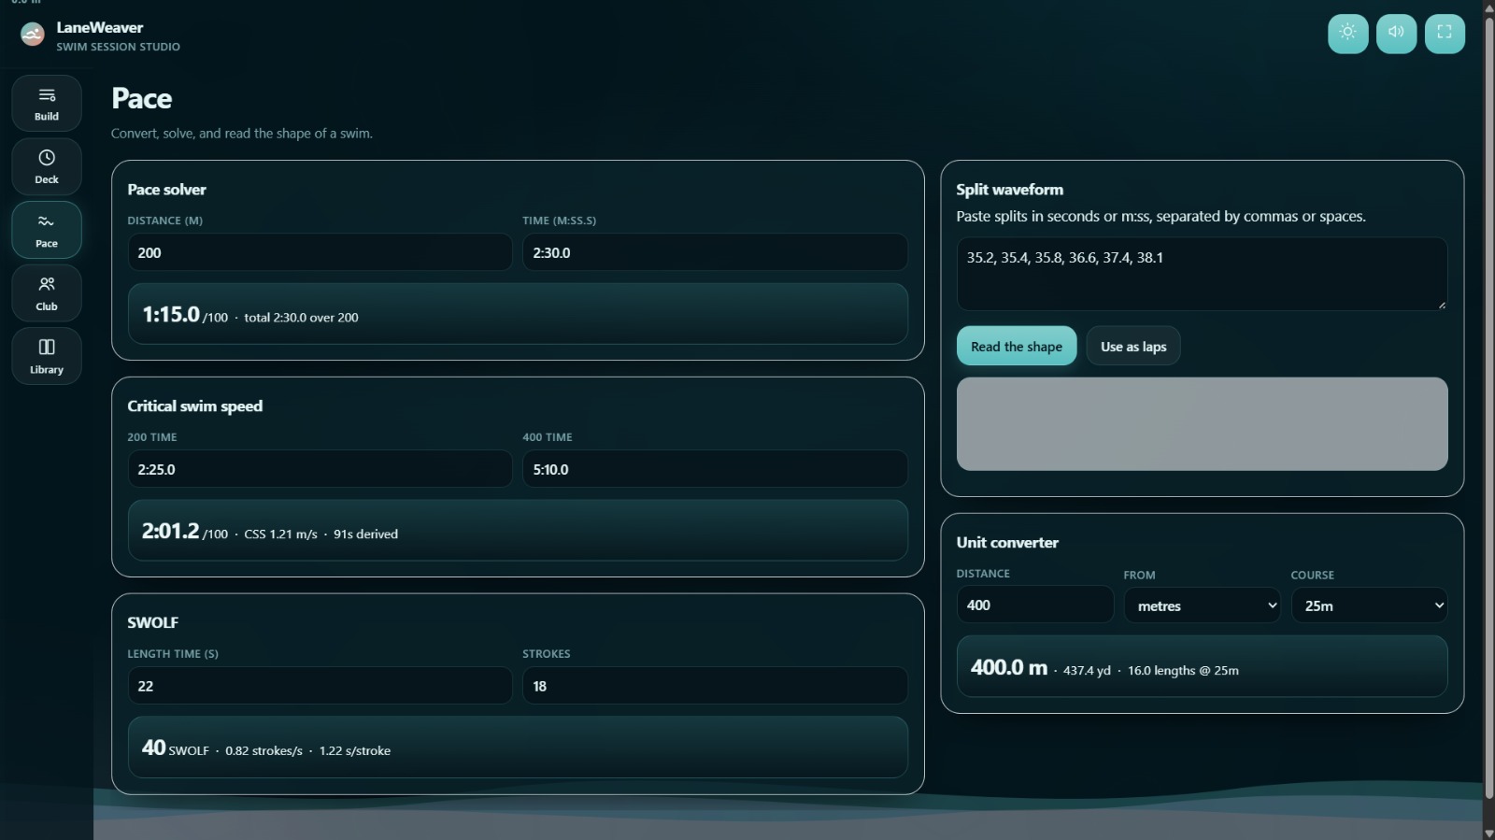Click Read the shape button
1495x840 pixels.
[1016, 347]
